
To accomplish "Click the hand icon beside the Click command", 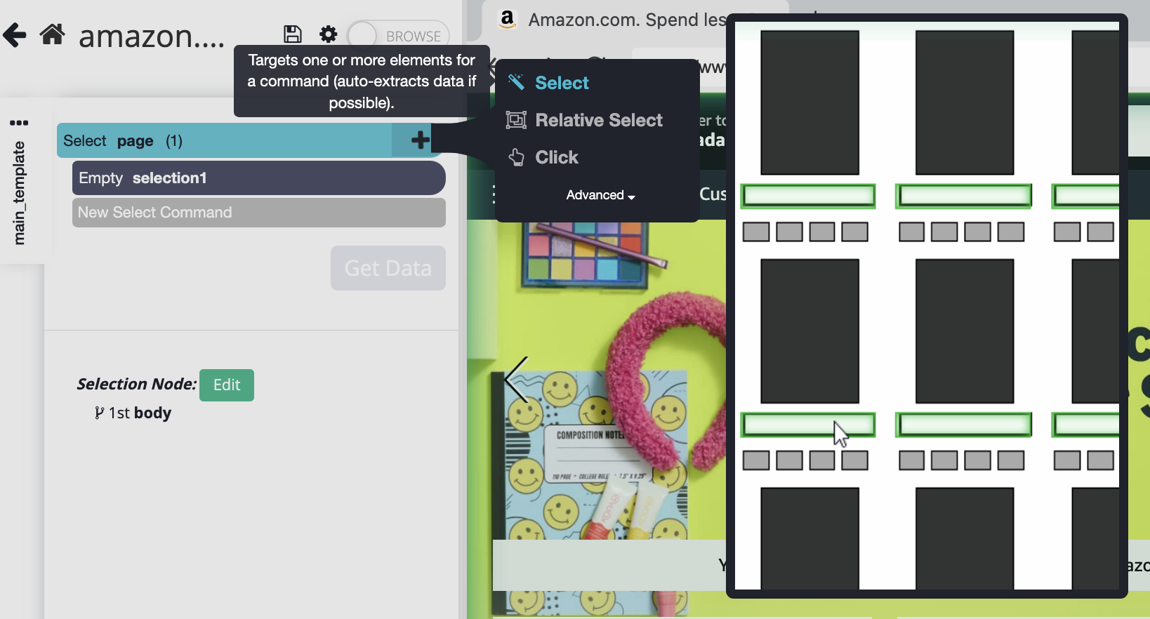I will point(516,157).
